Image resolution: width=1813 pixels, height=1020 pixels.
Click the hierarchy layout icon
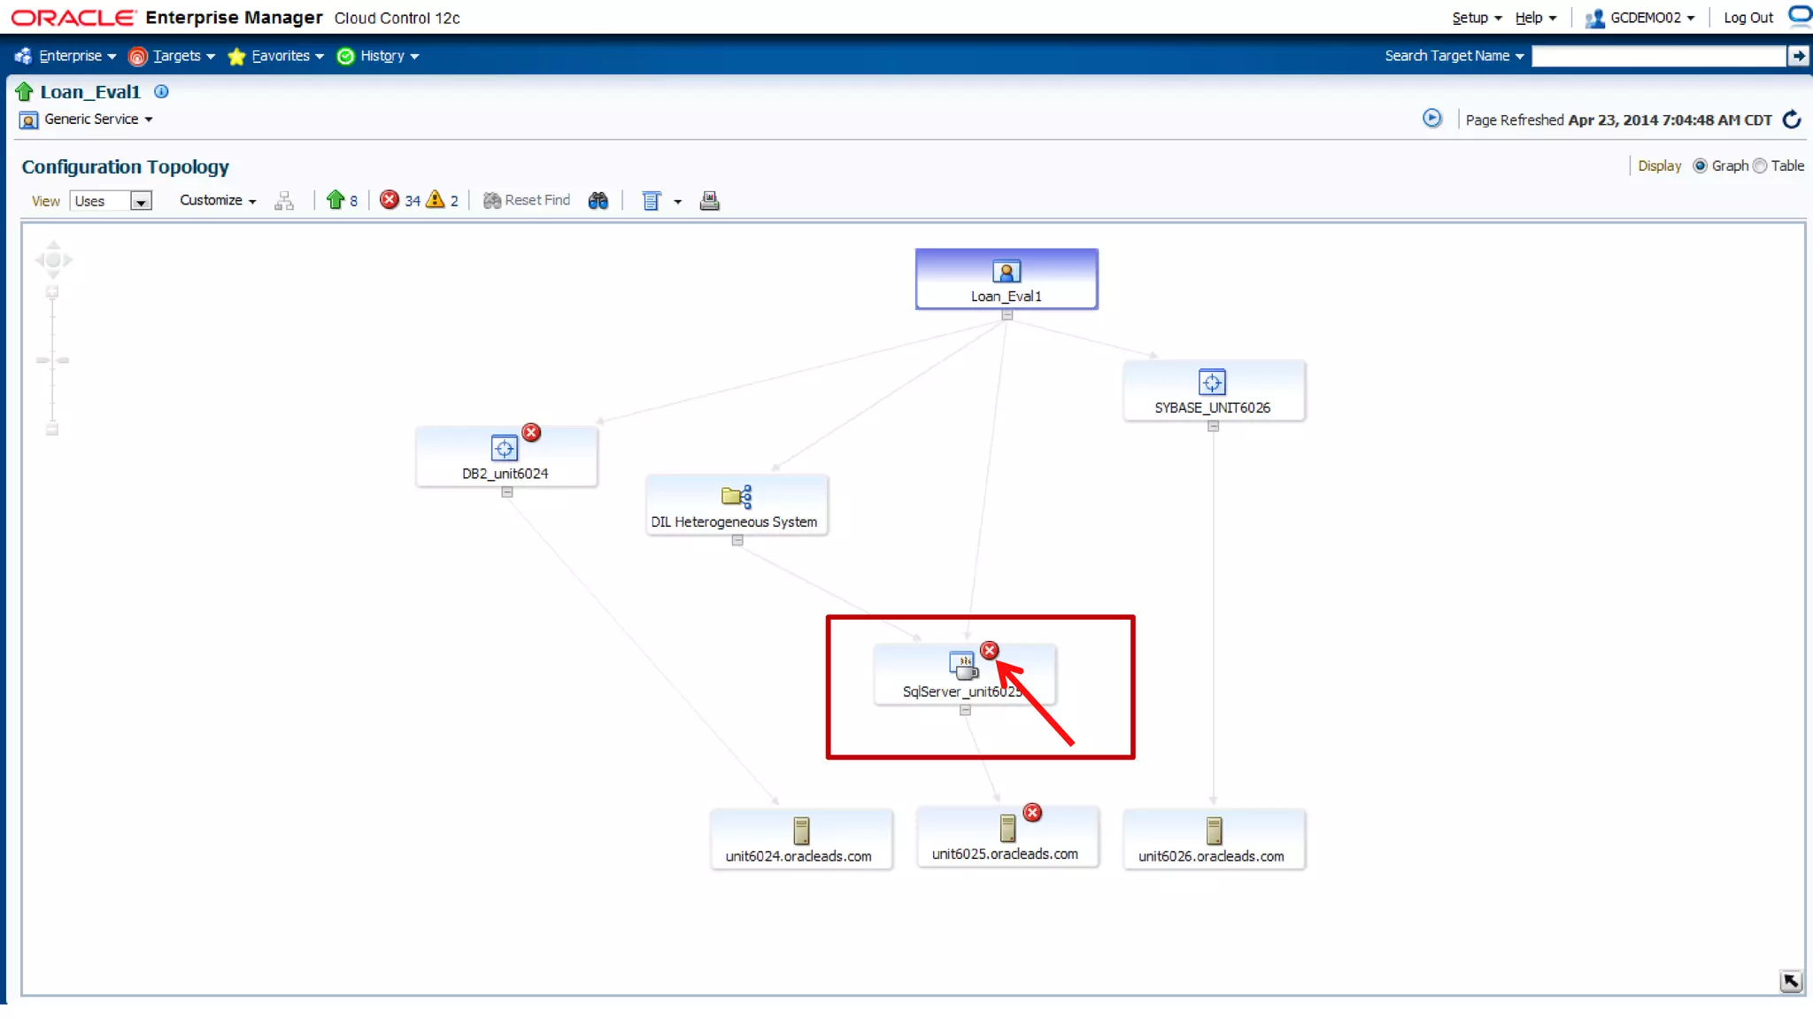click(283, 201)
